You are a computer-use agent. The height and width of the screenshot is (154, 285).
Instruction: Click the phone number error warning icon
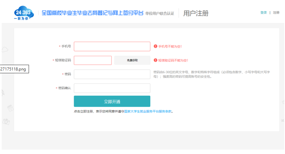point(155,46)
